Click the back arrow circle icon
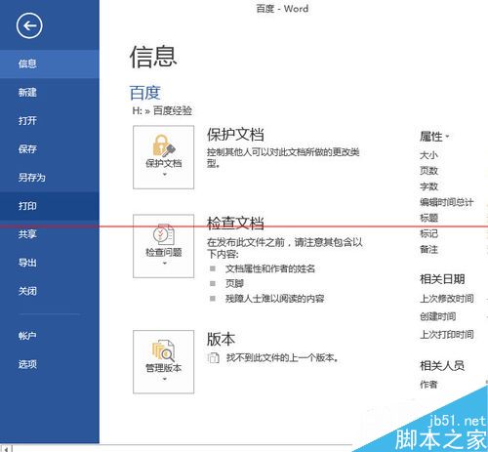 click(29, 25)
